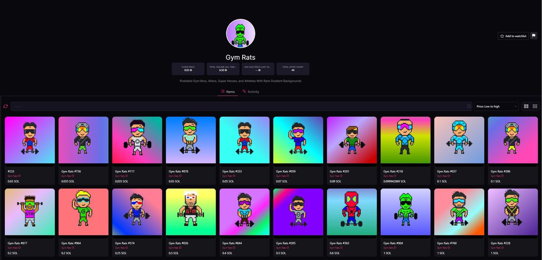Click Gym Rats collection link under #233
542x260 pixels.
(12, 176)
